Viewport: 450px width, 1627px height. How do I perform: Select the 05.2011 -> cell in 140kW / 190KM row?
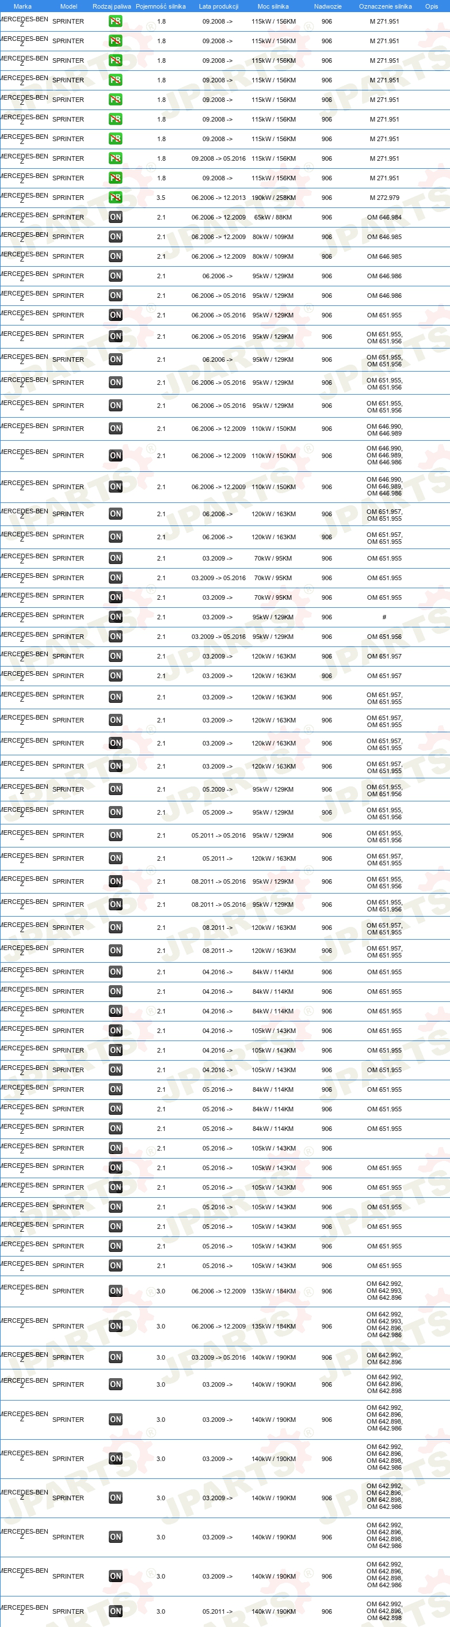click(217, 1611)
